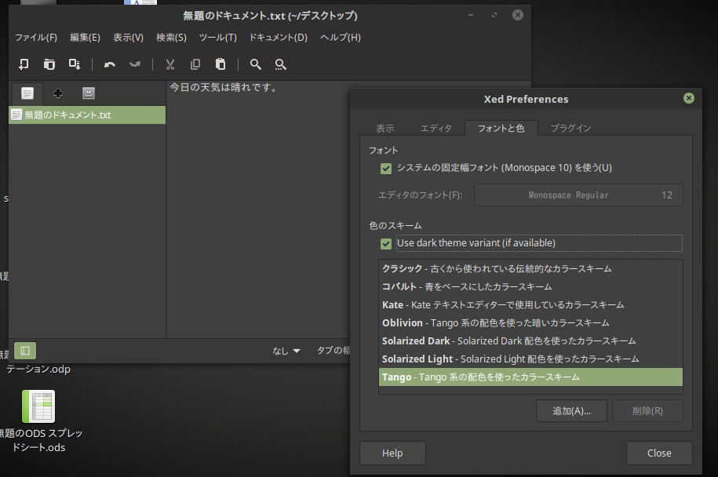
Task: Open syntax highlighting なし dropdown
Action: (x=286, y=351)
